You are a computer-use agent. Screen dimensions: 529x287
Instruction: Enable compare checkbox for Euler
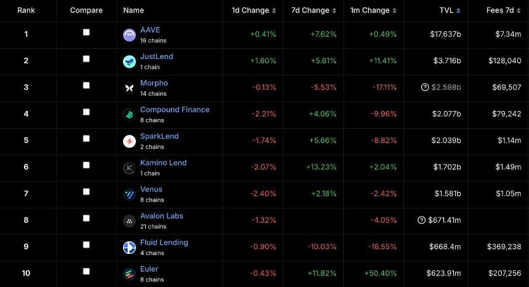pos(86,271)
